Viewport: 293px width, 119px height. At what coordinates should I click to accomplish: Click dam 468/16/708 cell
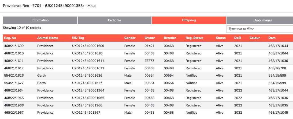pos(277,68)
